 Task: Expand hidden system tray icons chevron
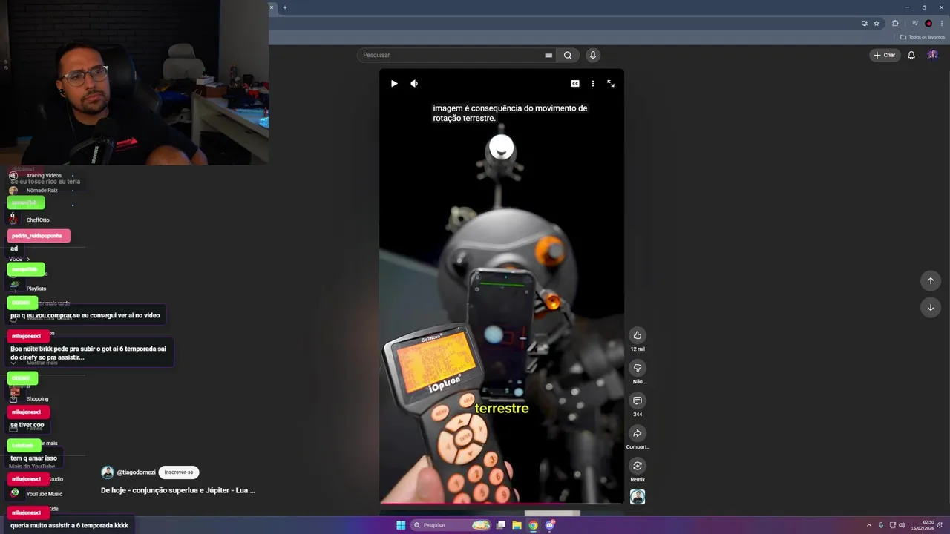pos(869,525)
